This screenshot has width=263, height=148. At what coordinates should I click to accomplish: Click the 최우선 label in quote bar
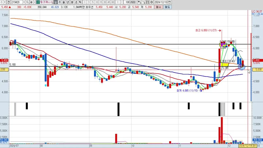89,7
